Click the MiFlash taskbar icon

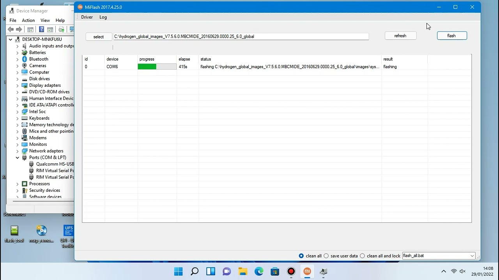click(307, 271)
